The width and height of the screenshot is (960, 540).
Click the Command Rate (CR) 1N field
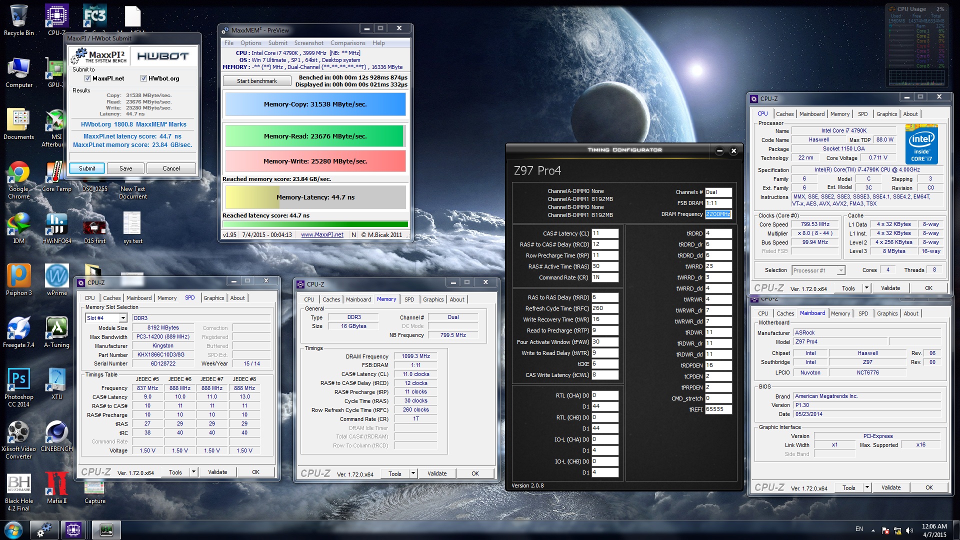pos(605,277)
